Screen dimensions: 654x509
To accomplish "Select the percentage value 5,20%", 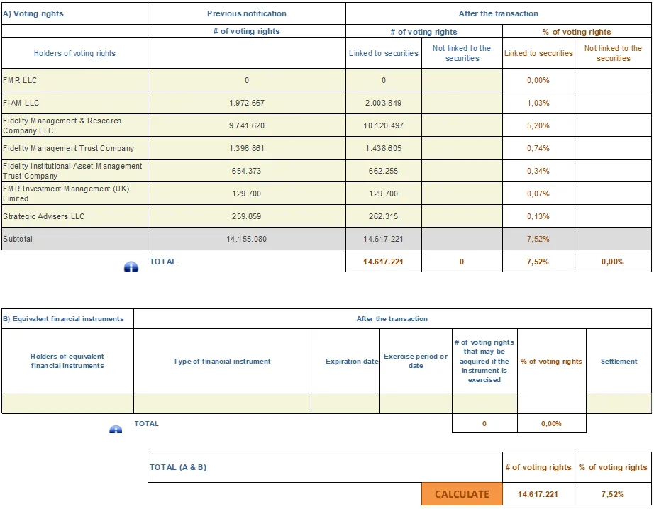I will click(538, 125).
